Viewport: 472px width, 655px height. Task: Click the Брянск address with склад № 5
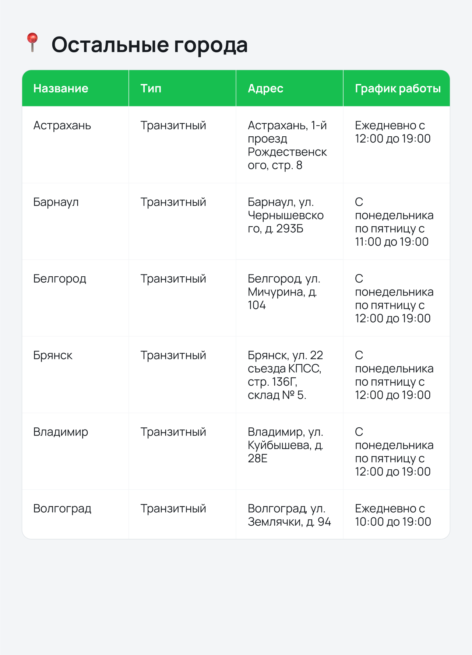pyautogui.click(x=285, y=375)
